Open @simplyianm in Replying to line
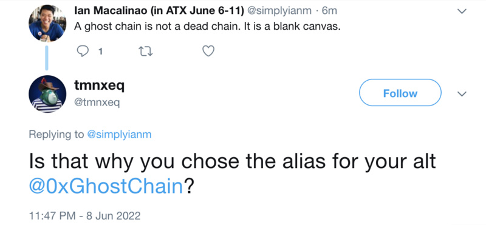This screenshot has width=486, height=225. pos(119,135)
